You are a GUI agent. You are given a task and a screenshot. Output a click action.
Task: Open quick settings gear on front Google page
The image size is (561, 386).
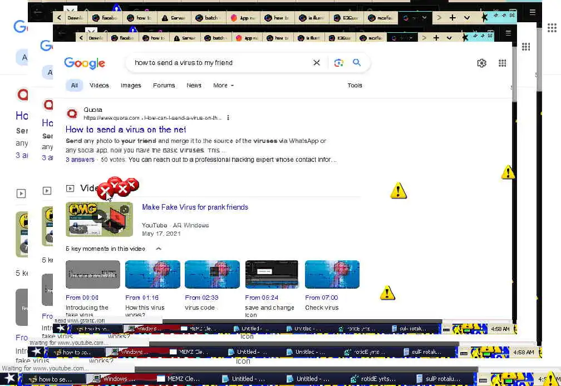click(x=481, y=63)
